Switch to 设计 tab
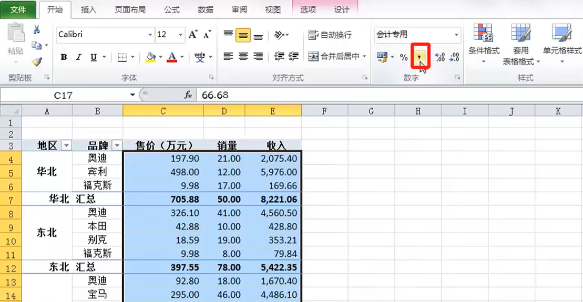 pyautogui.click(x=341, y=9)
